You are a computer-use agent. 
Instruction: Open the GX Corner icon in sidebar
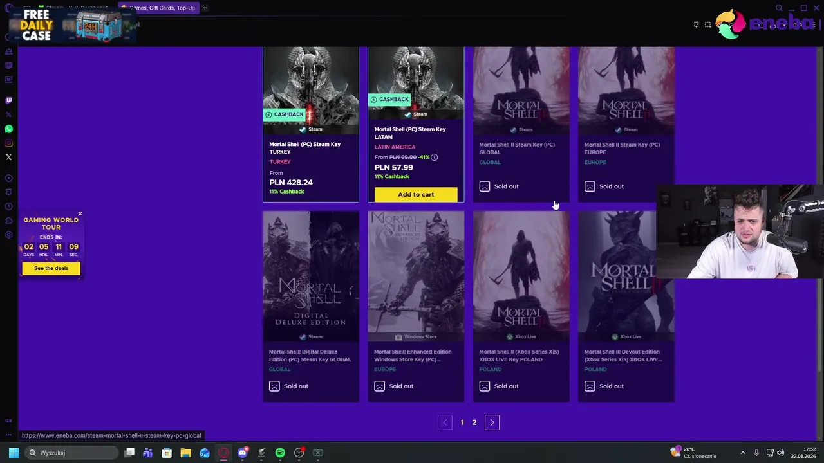click(8, 421)
